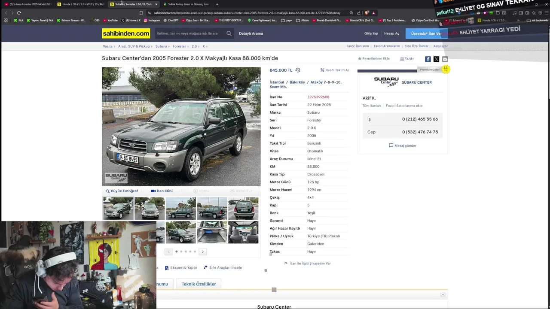The height and width of the screenshot is (309, 550).
Task: Click Arazi, SUV & Pickup breadcrumb
Action: pos(134,46)
